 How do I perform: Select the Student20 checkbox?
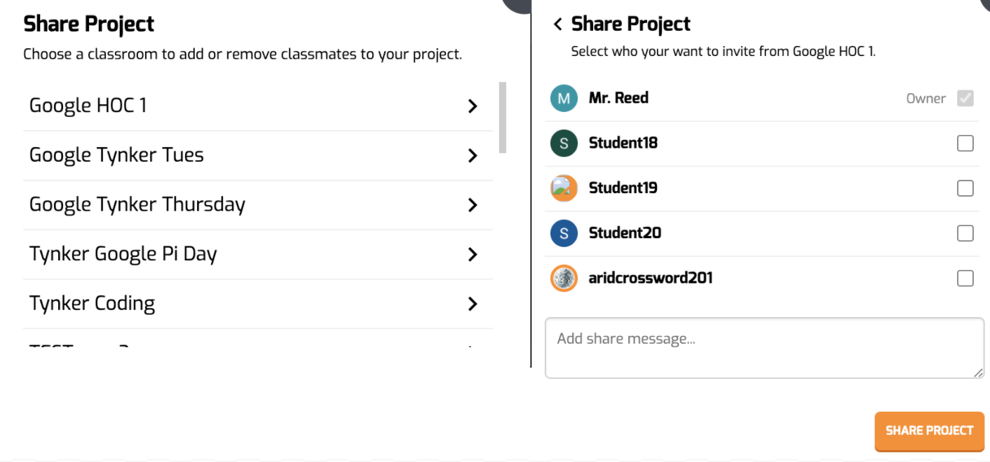pos(965,233)
